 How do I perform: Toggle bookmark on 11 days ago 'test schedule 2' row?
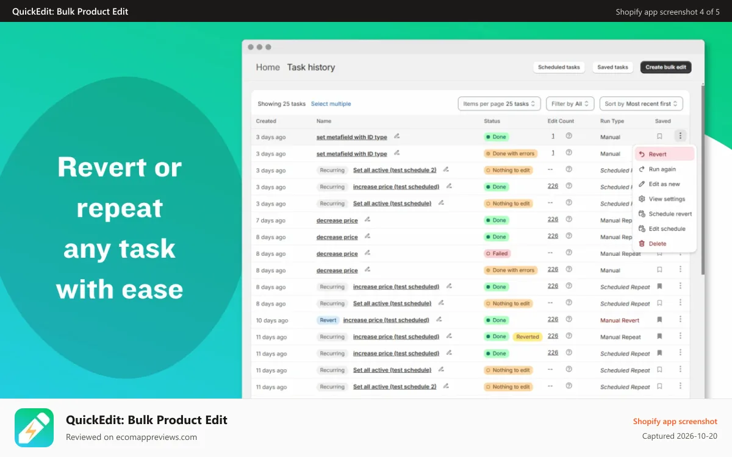(x=659, y=386)
